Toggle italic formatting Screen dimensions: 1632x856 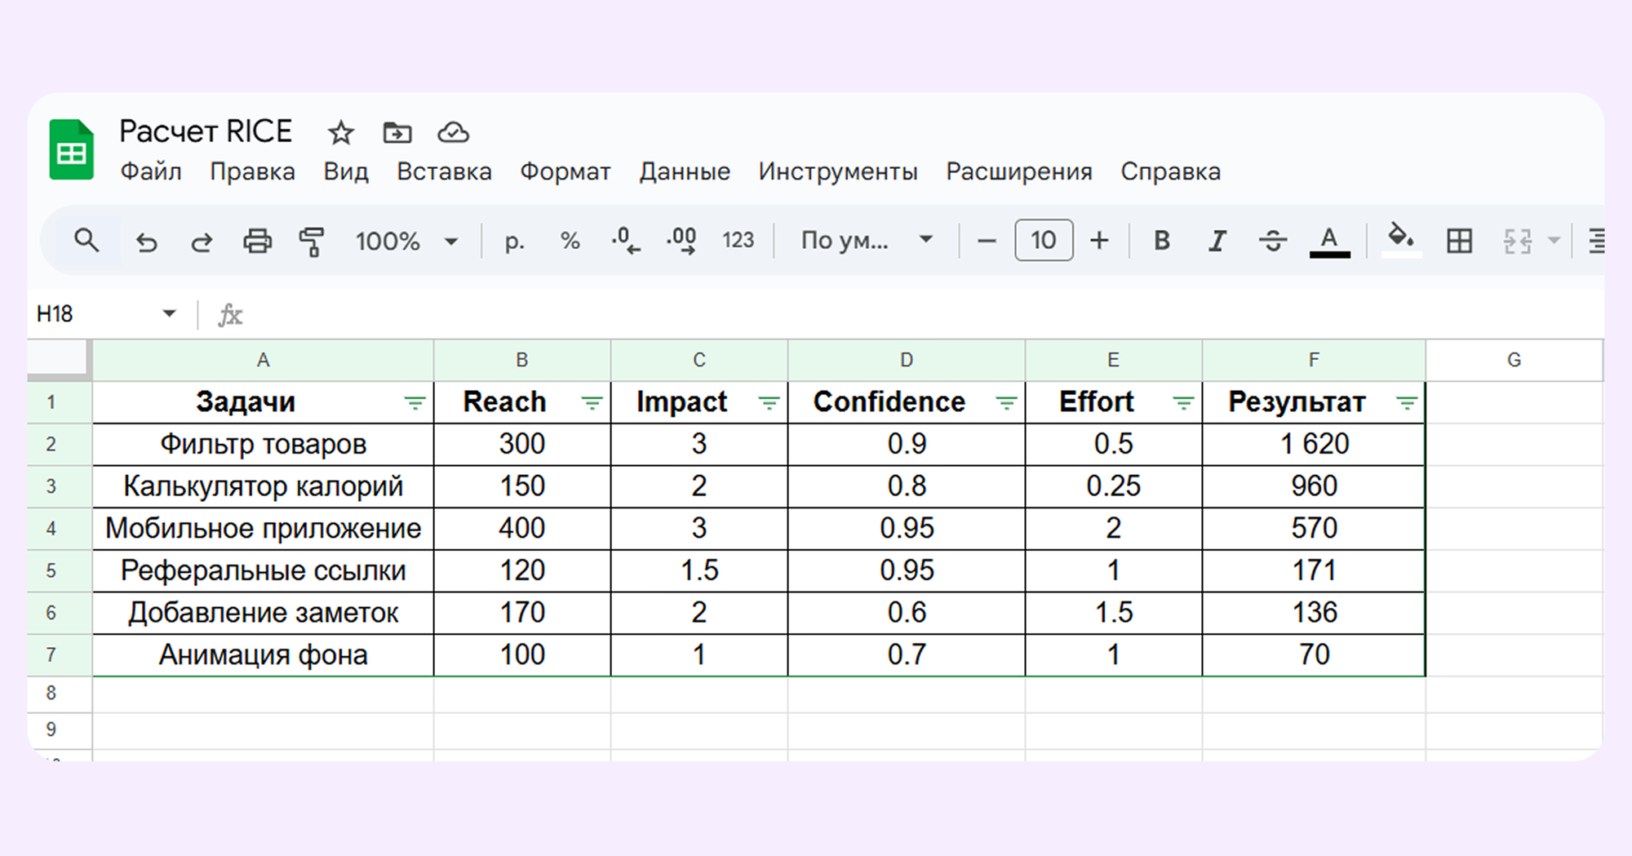(1217, 241)
